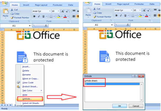Click help question button in Unhide dialog
161x111 pixels.
pos(135,76)
